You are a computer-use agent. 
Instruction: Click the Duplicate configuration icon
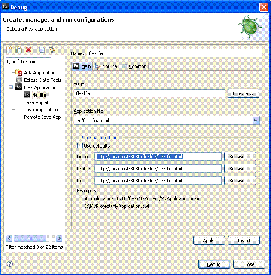point(19,50)
